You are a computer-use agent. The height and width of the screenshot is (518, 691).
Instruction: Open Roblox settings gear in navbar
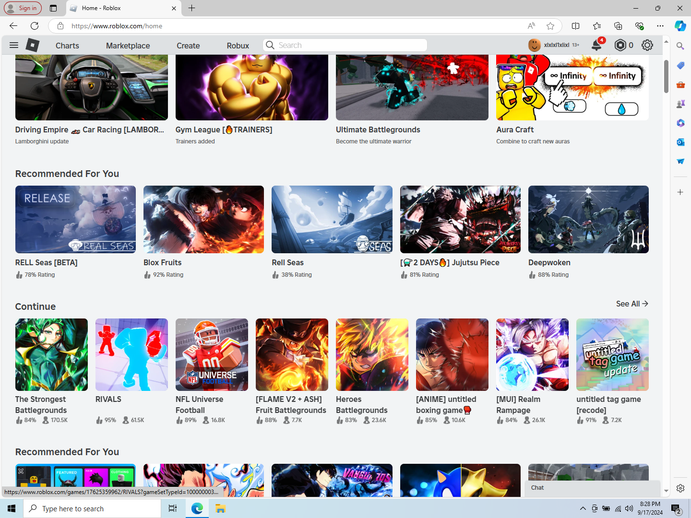coord(647,45)
